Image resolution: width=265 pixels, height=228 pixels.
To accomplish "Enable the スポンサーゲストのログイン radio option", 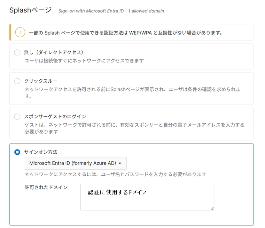I will pos(17,116).
